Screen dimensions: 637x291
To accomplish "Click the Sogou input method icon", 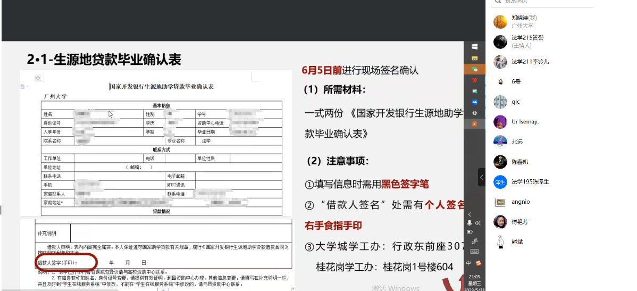I will pos(479,263).
